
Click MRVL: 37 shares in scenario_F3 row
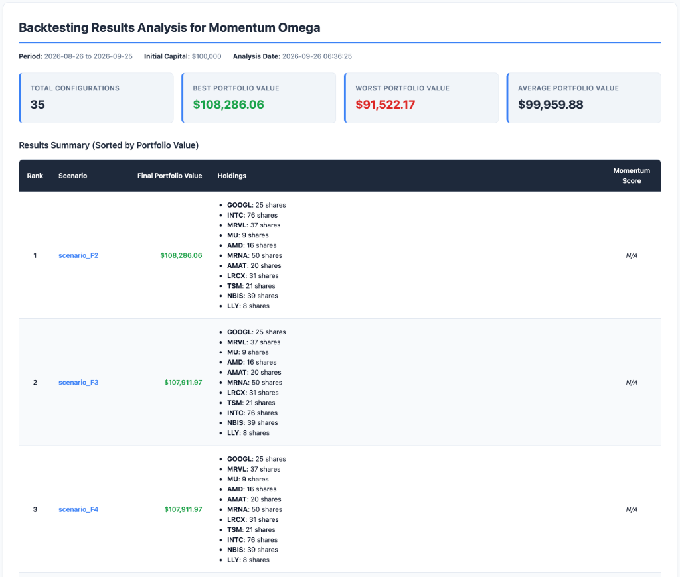pos(254,342)
